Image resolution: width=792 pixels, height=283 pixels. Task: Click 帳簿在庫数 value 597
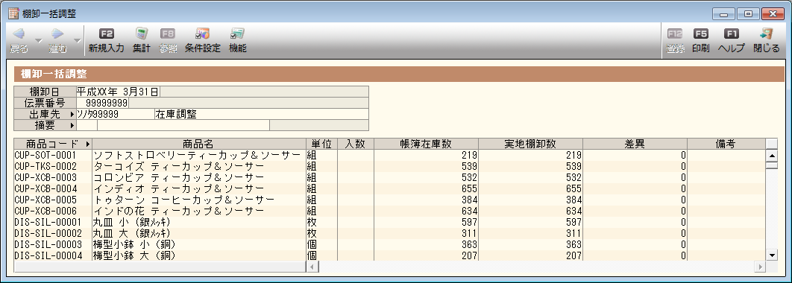(470, 222)
